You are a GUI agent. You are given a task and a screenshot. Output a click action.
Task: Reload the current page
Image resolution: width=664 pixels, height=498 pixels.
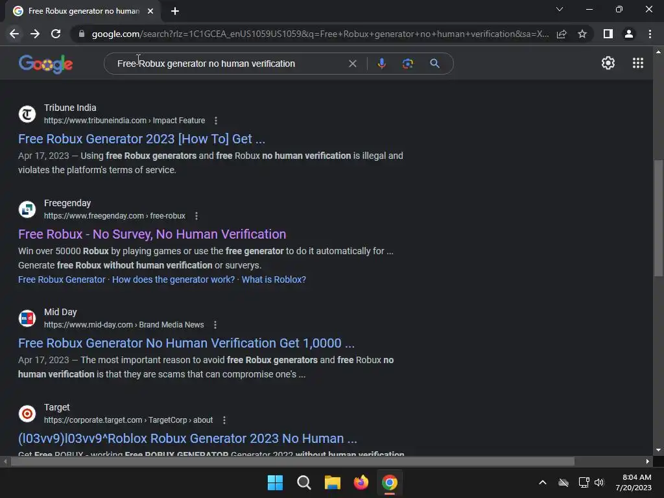click(56, 34)
